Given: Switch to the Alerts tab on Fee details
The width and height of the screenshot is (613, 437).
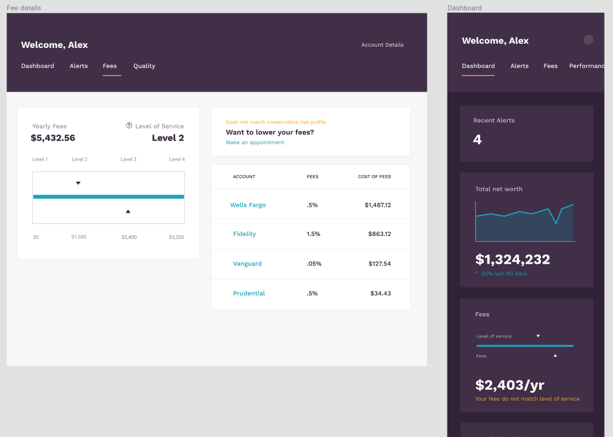Looking at the screenshot, I should pyautogui.click(x=78, y=66).
